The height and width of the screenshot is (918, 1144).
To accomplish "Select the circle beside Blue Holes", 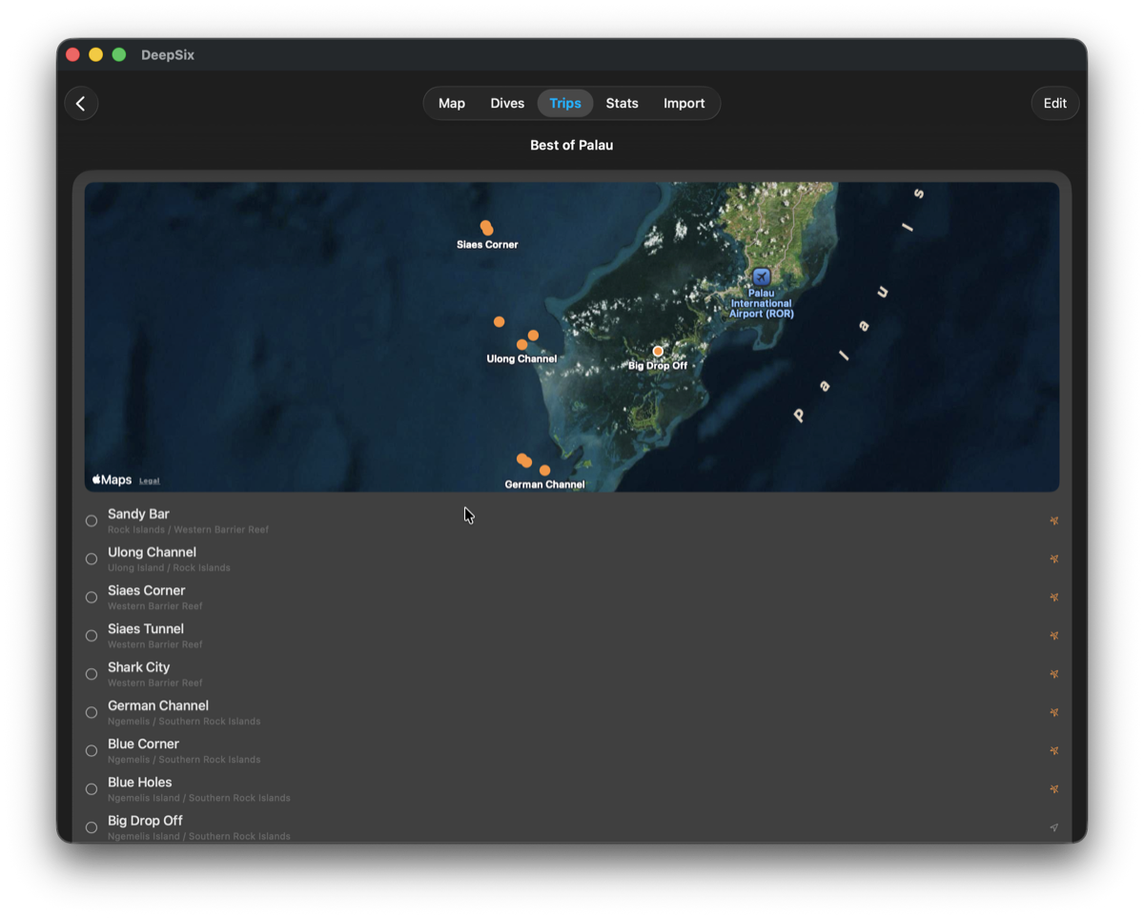I will click(92, 789).
